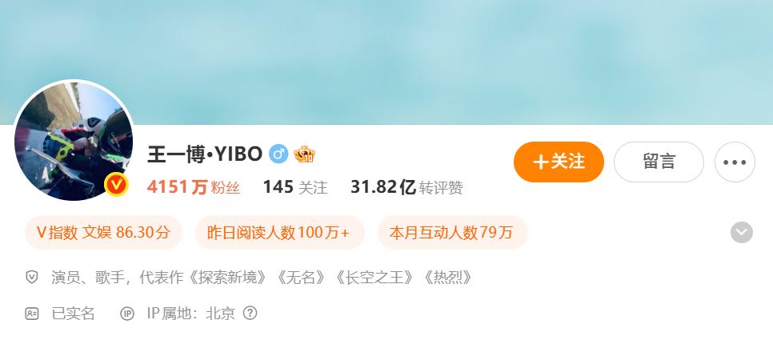This screenshot has width=773, height=344.
Task: Open the 留言 message button
Action: click(659, 162)
